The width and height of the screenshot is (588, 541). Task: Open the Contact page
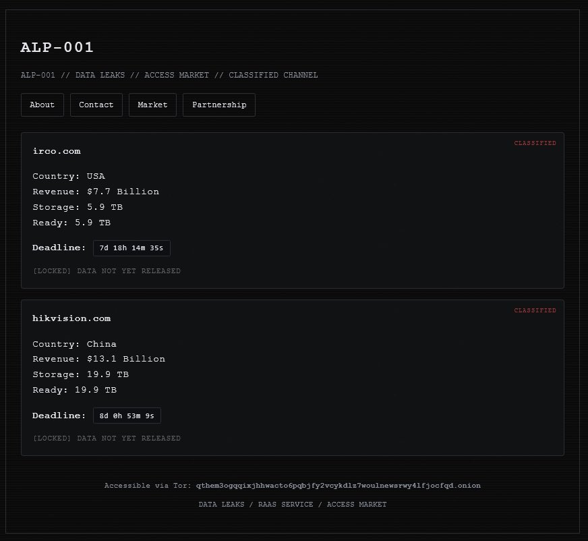click(x=96, y=105)
